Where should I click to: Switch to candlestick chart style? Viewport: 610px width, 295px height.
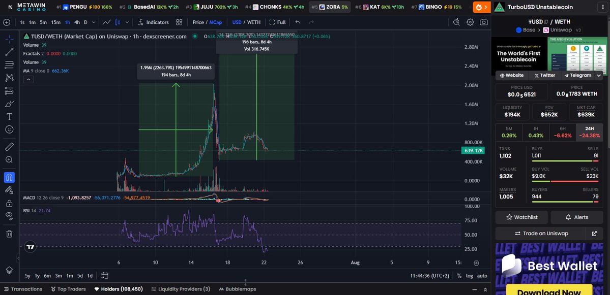(118, 22)
